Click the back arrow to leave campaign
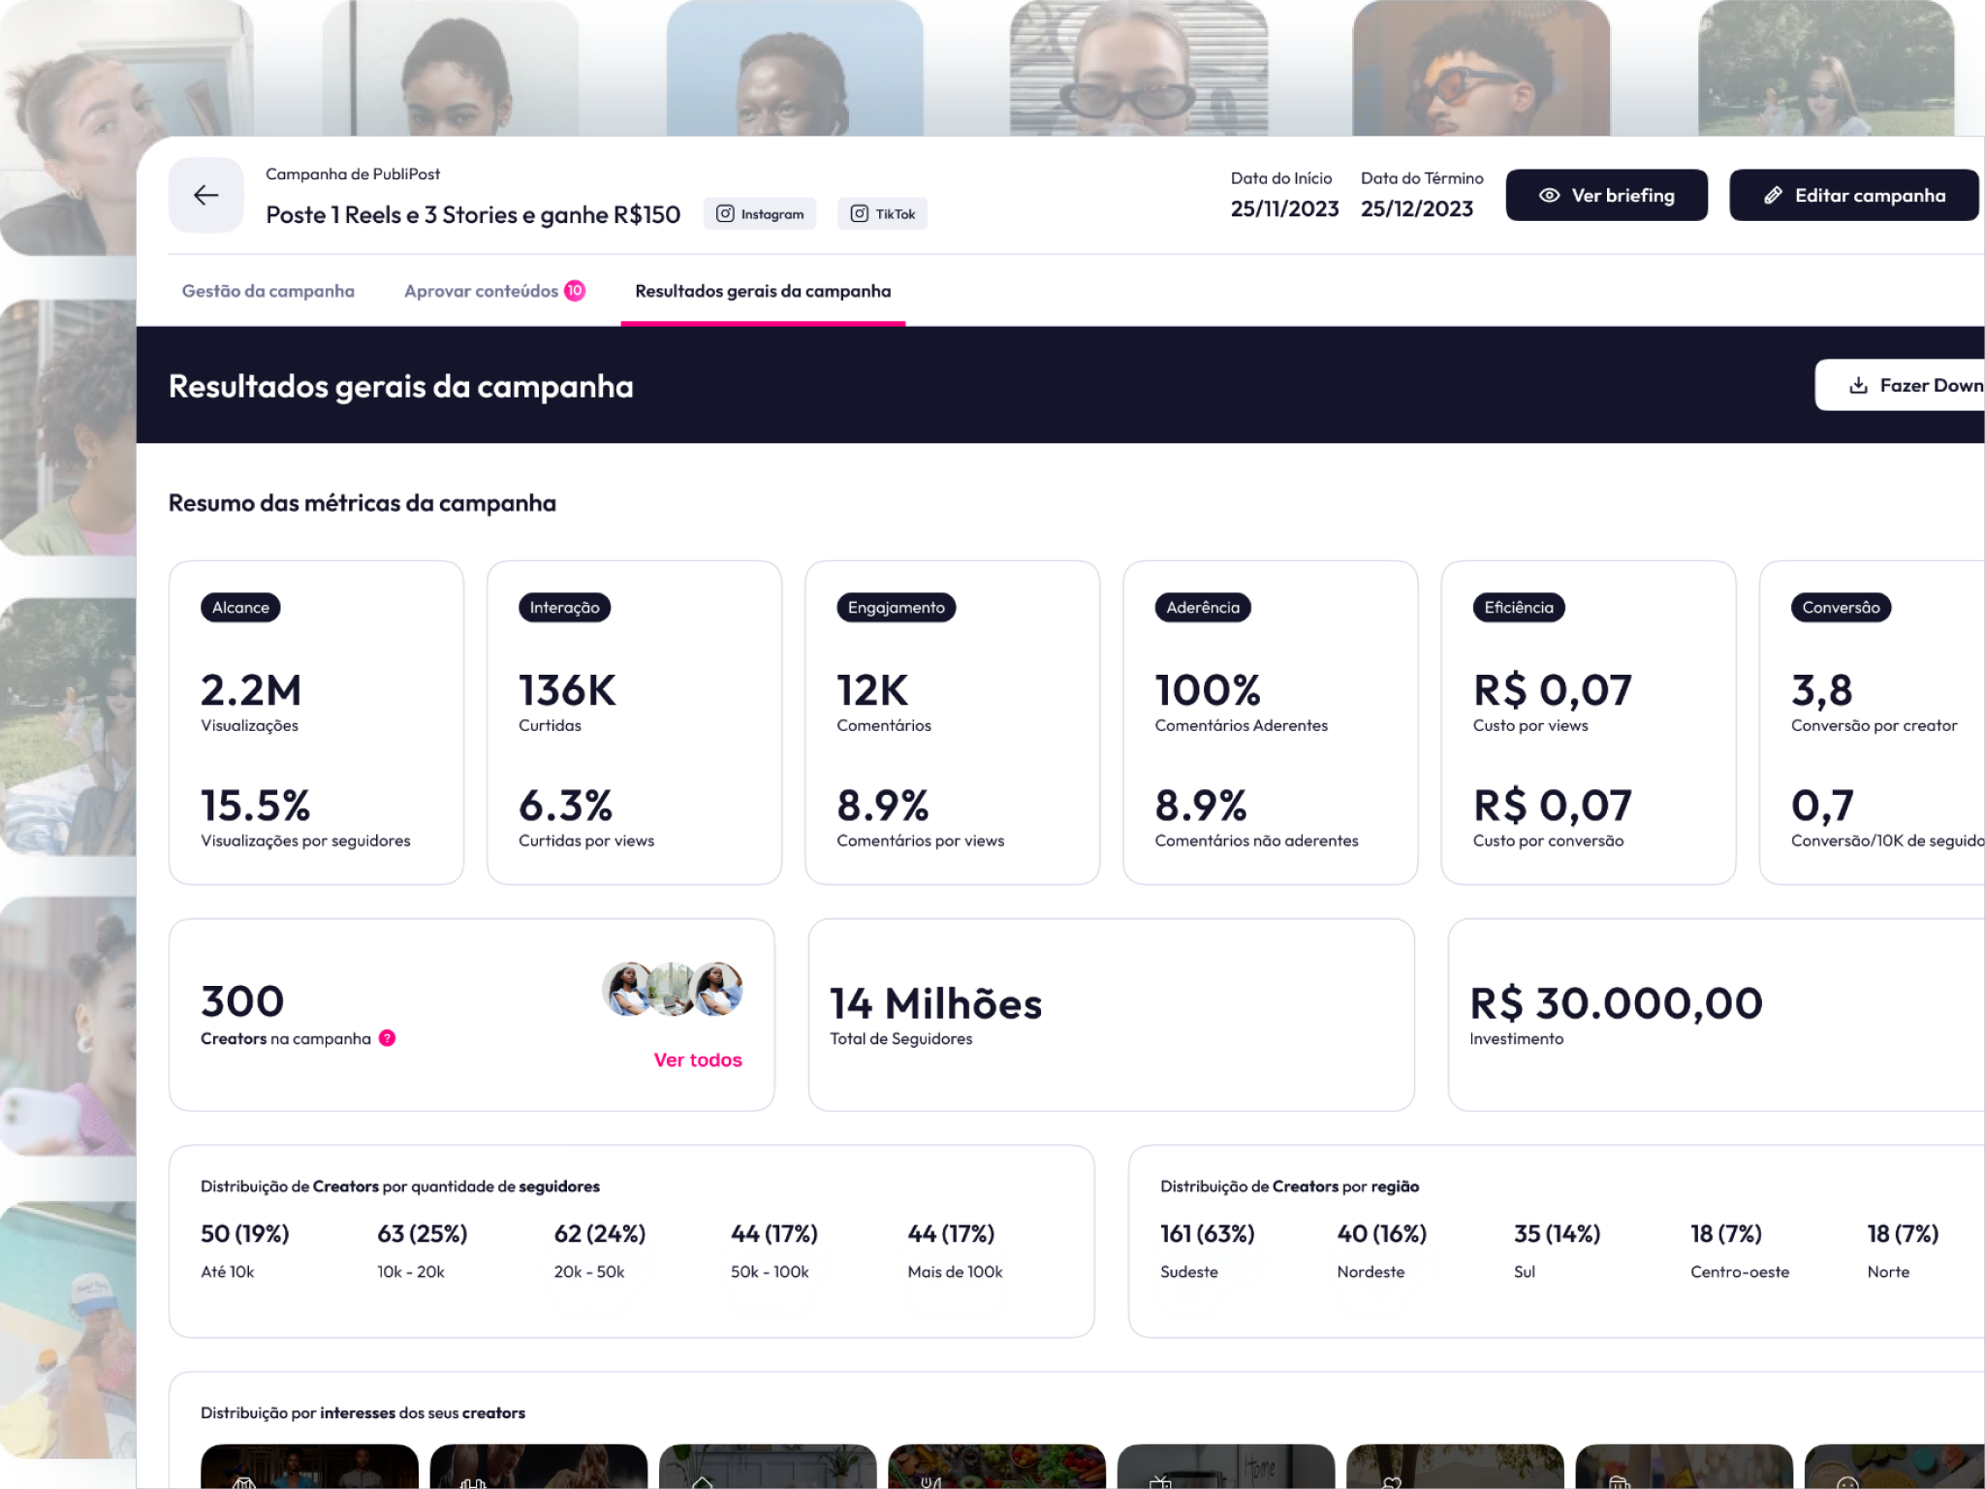Viewport: 1985px width, 1489px height. (x=205, y=195)
